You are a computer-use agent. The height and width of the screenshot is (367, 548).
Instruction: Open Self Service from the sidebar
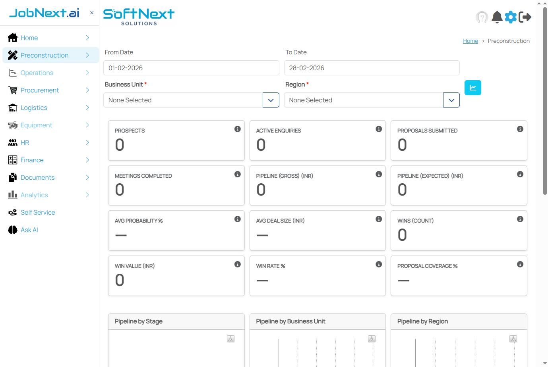tap(37, 212)
